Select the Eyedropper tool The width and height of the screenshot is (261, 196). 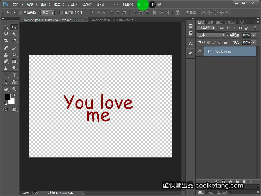pyautogui.click(x=14, y=41)
